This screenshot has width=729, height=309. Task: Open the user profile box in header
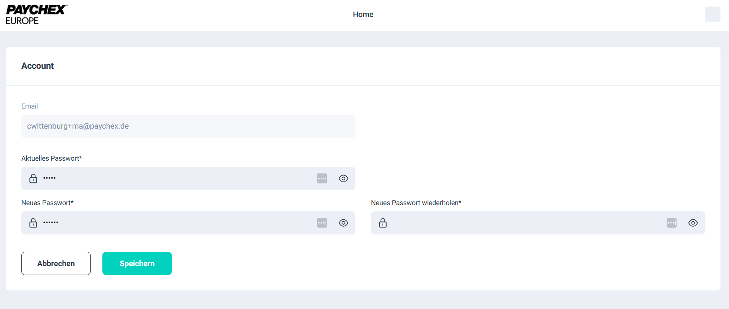[712, 14]
